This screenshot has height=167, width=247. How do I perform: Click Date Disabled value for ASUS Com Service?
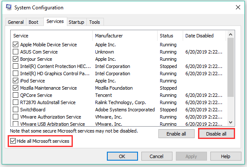point(204,52)
